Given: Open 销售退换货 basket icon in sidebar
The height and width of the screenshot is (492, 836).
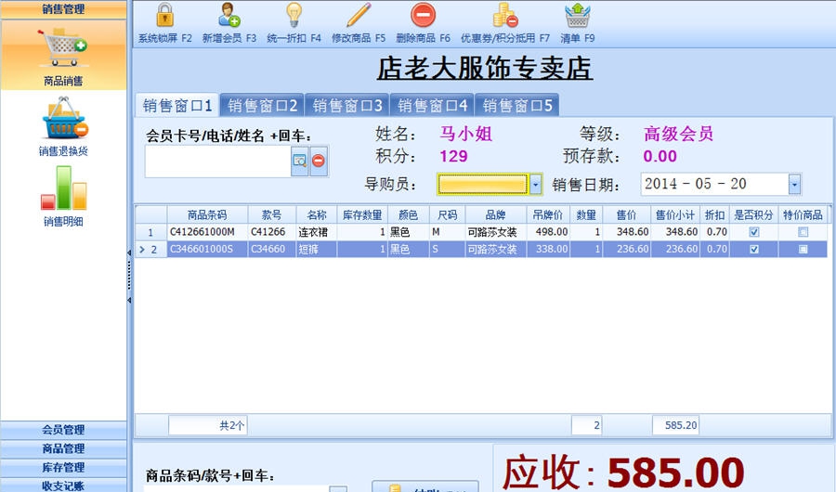Looking at the screenshot, I should point(63,126).
